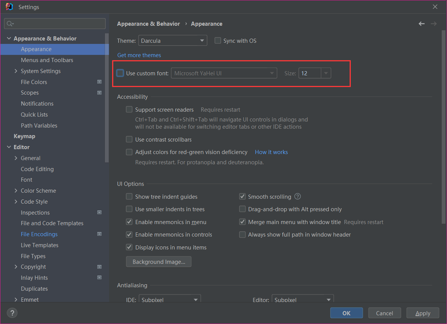Click the Background Image... button

[x=159, y=262]
